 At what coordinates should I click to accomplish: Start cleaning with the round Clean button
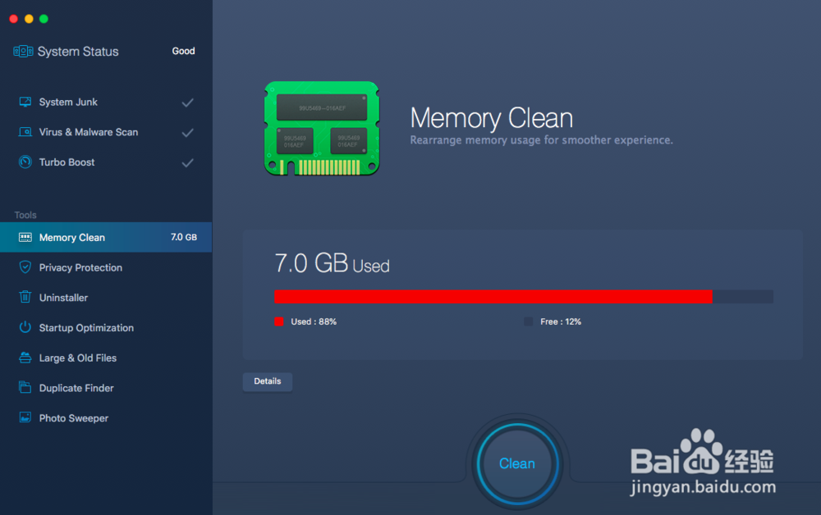click(x=517, y=463)
